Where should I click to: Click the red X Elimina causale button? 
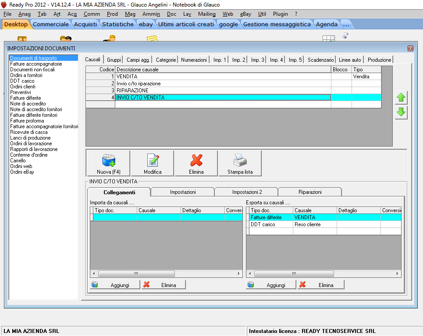tap(196, 163)
